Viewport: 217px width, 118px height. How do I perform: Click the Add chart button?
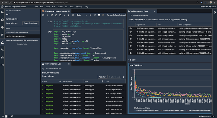tap(103, 77)
